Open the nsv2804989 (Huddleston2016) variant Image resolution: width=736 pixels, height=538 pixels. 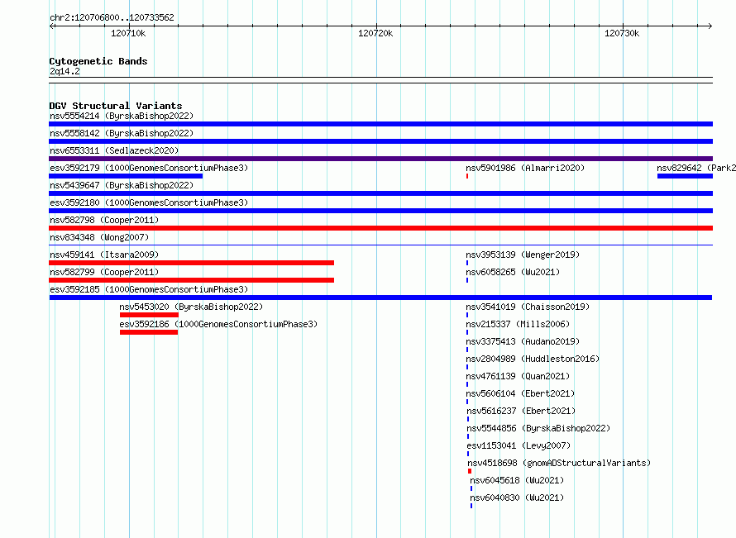pos(533,359)
